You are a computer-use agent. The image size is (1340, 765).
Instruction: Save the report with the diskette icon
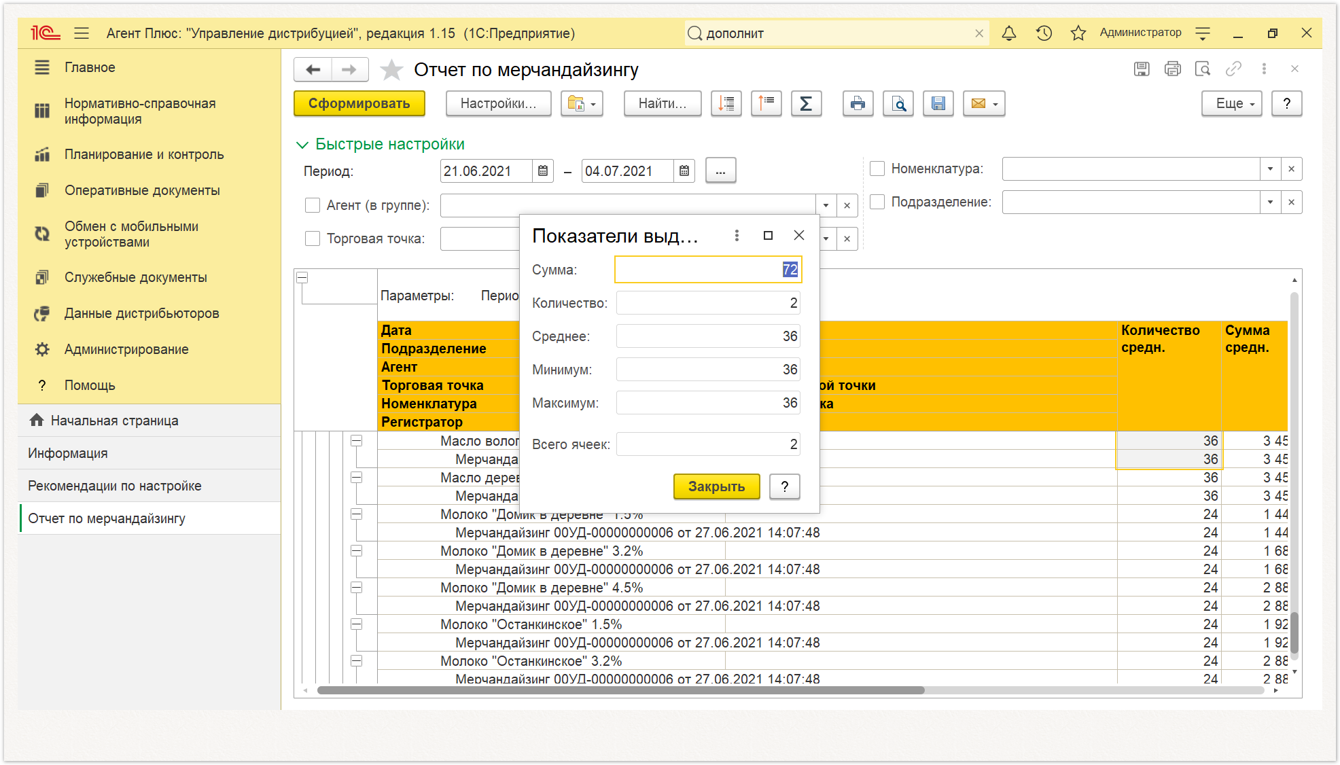(x=938, y=104)
